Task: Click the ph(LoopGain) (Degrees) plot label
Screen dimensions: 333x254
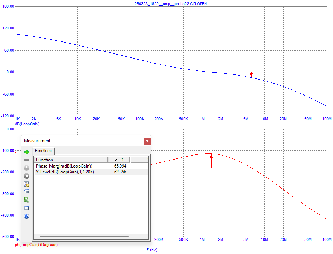Action: pos(36,245)
